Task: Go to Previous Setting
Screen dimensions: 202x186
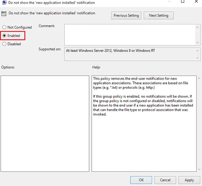Action: [126, 15]
